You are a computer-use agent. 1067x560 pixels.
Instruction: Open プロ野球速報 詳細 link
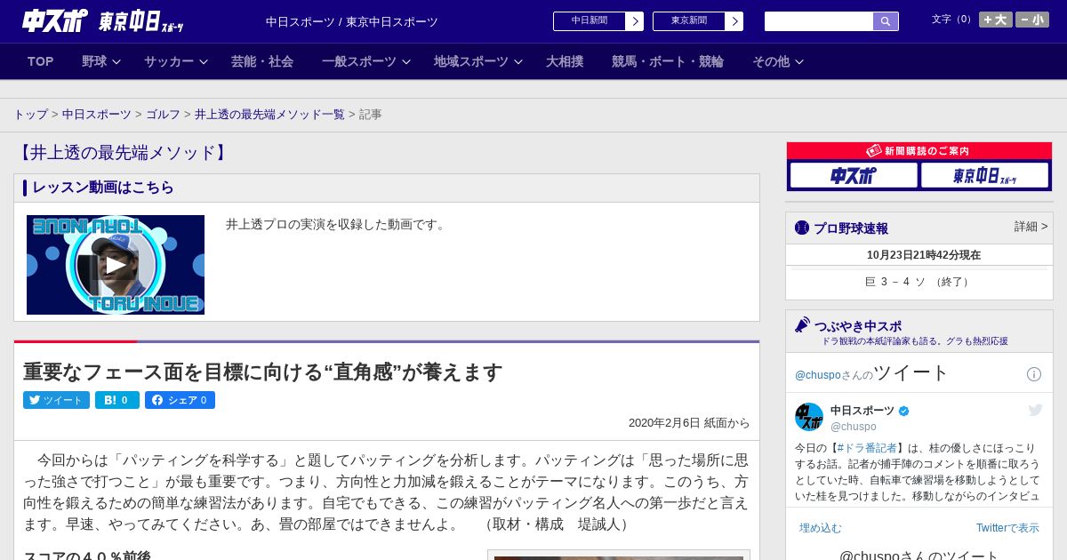(x=1031, y=227)
